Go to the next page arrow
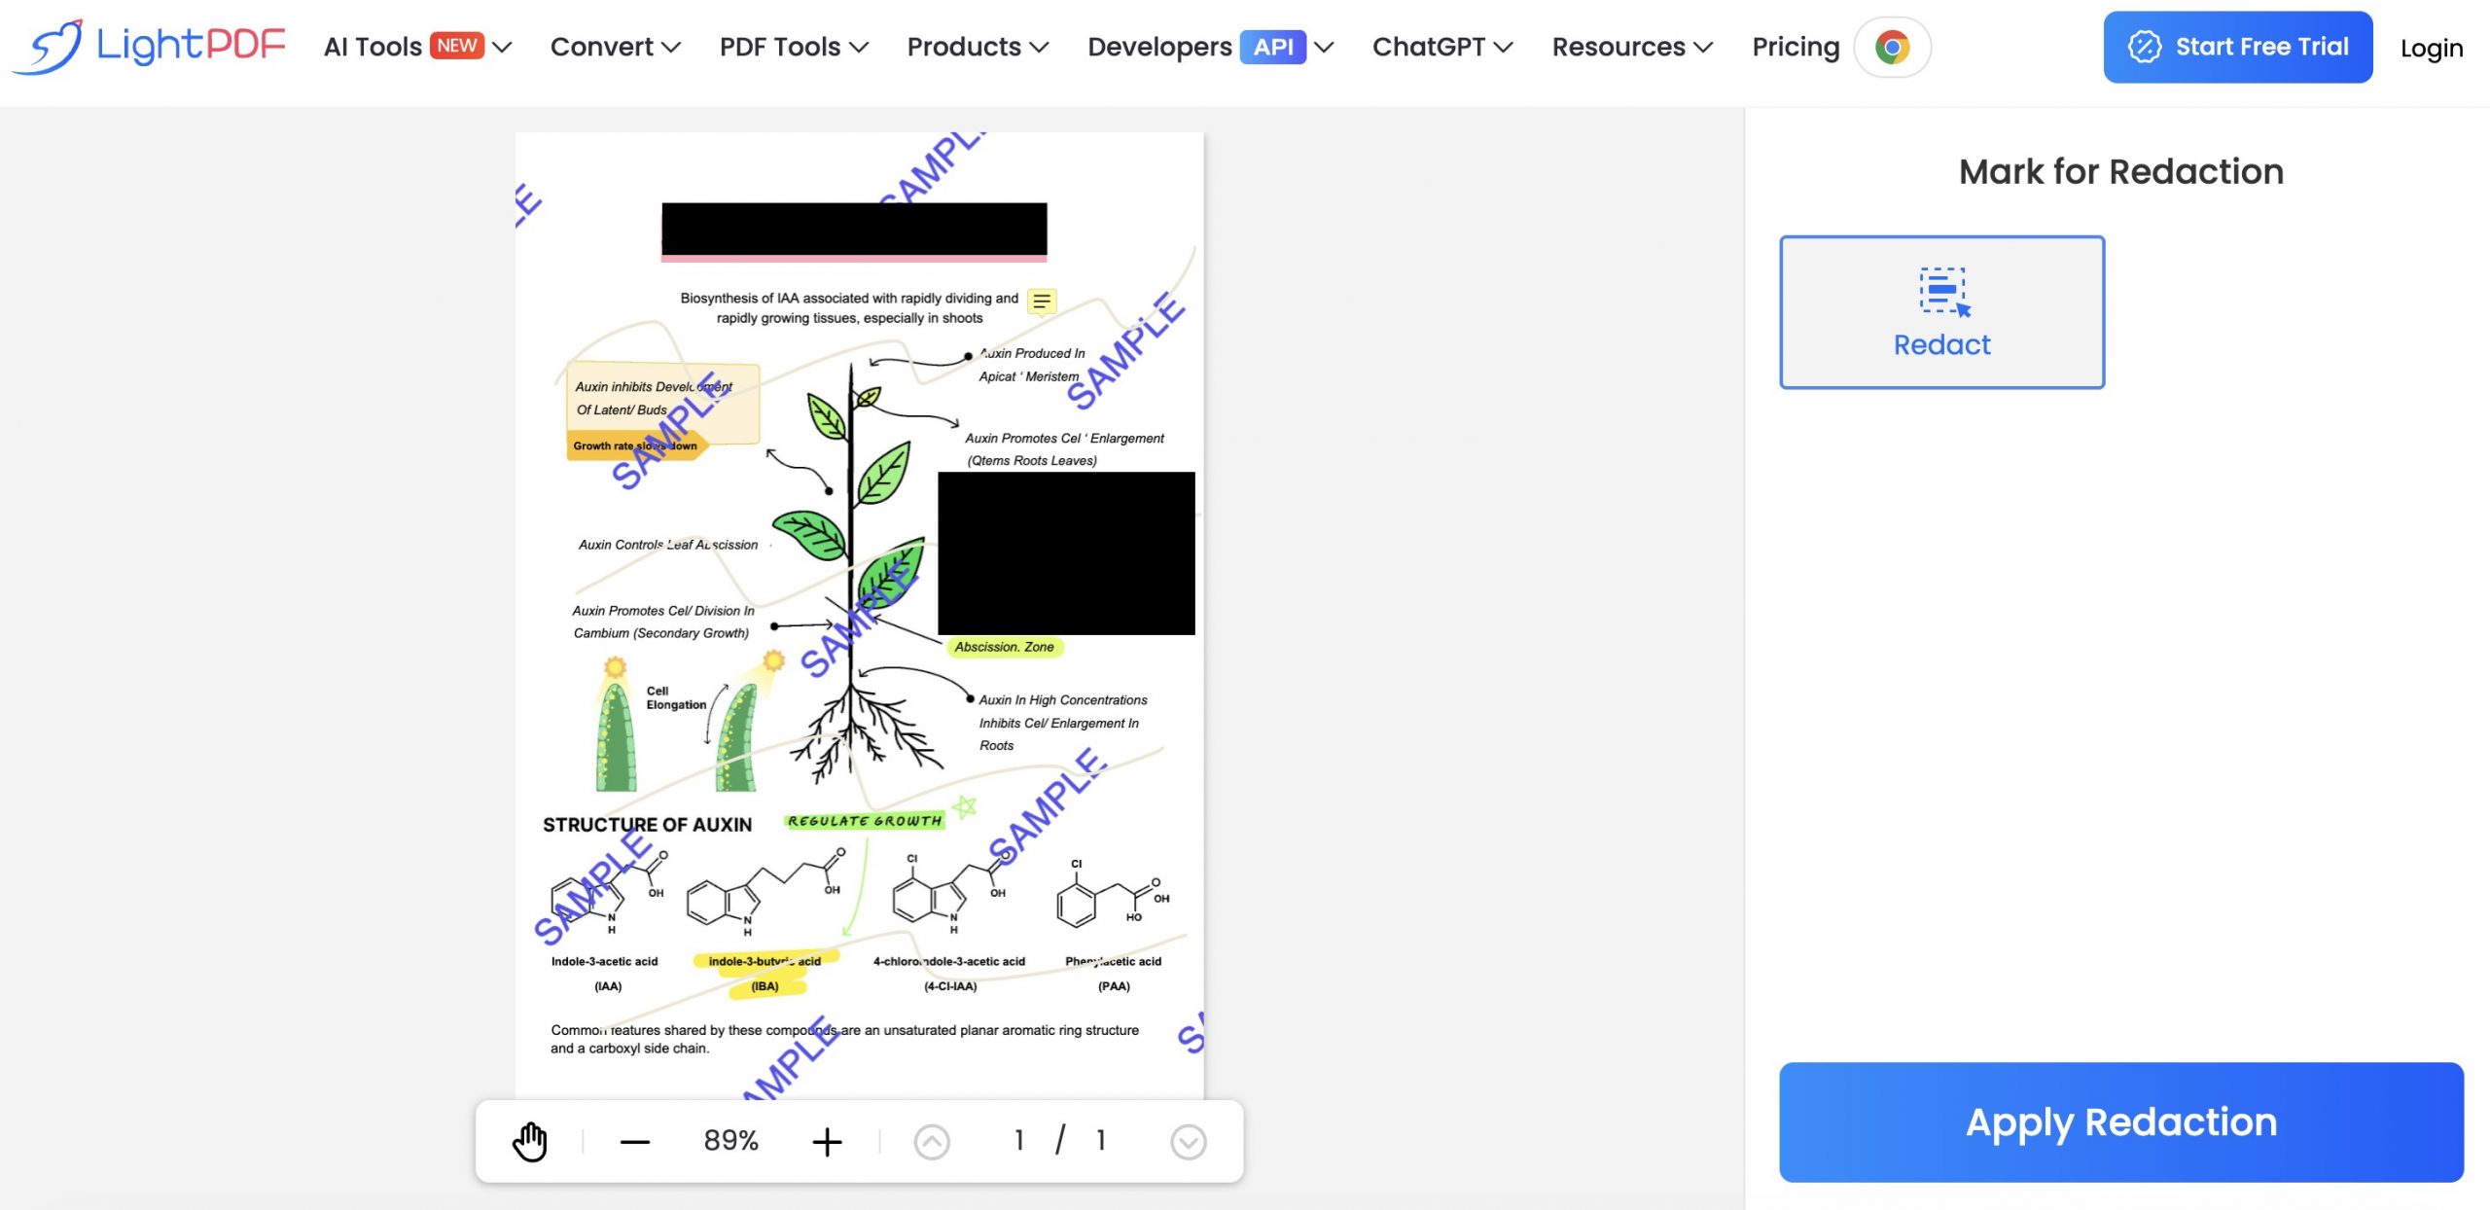The width and height of the screenshot is (2490, 1210). pyautogui.click(x=1188, y=1142)
